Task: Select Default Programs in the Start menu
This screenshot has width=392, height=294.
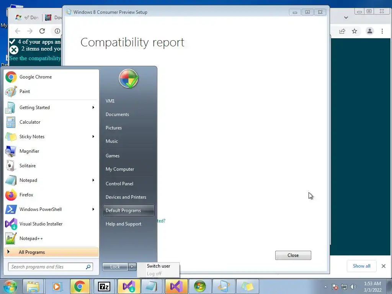Action: click(129, 211)
